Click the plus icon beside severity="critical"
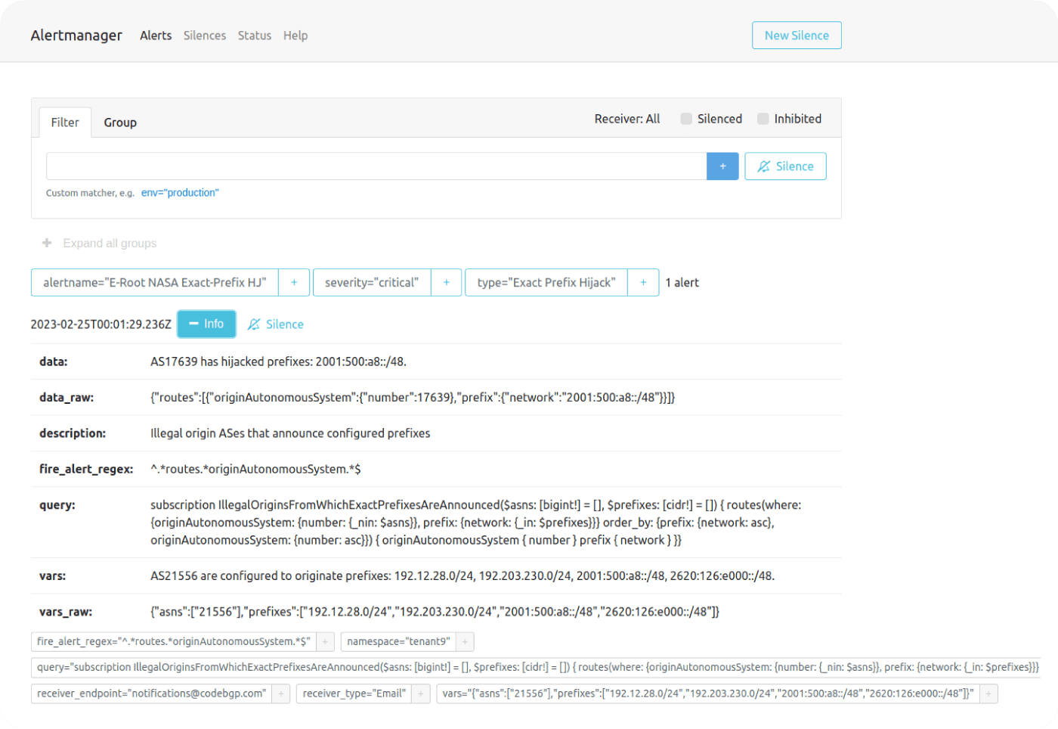The width and height of the screenshot is (1058, 729). click(446, 283)
